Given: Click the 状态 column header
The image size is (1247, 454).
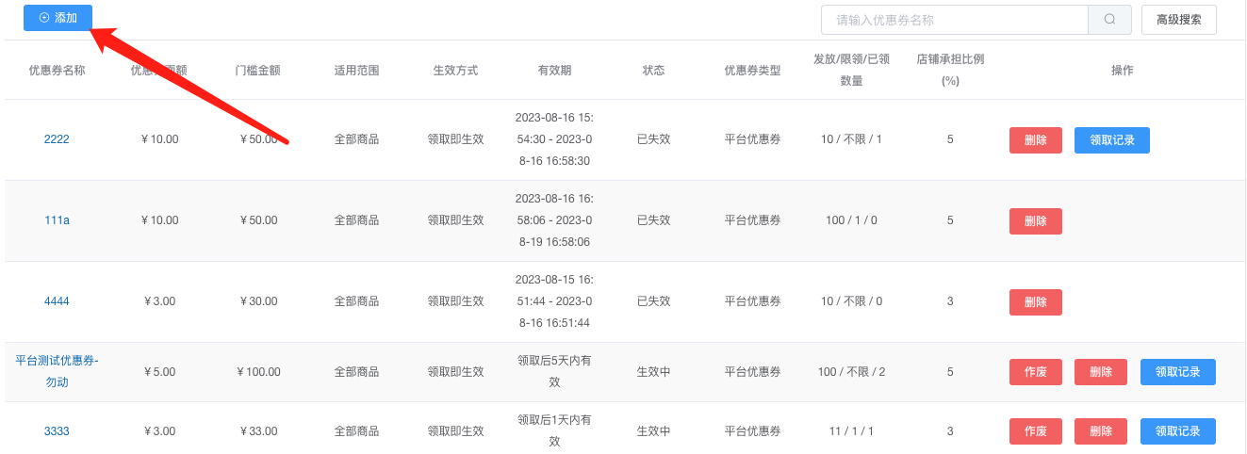Looking at the screenshot, I should point(653,70).
